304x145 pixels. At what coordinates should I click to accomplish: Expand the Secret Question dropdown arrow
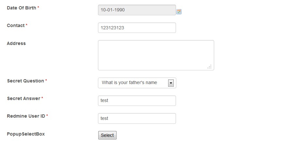point(171,83)
